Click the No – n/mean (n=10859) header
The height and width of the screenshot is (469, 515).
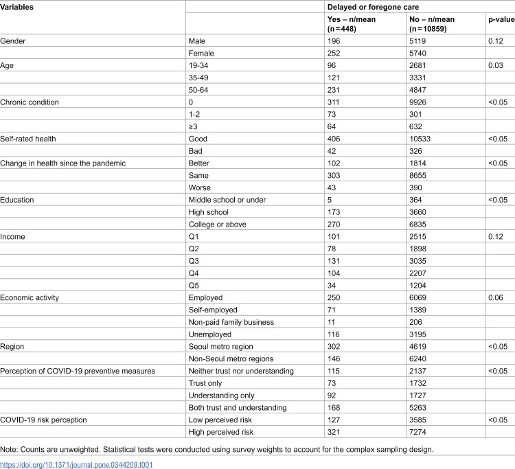coord(432,24)
